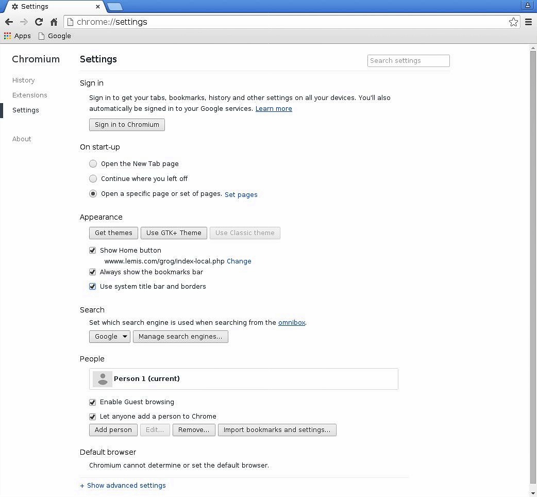Focus the Search settings field

(408, 61)
